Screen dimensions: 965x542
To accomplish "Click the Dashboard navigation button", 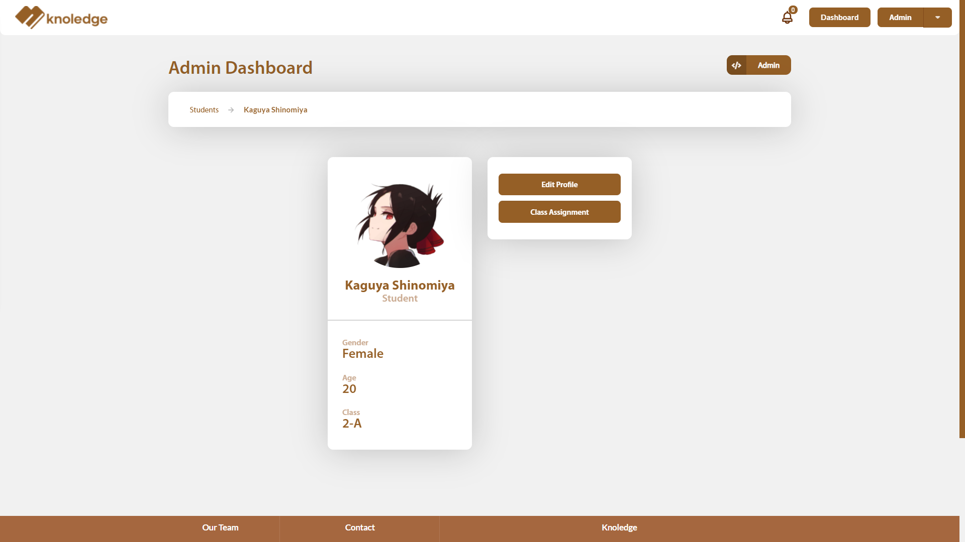I will pyautogui.click(x=839, y=17).
